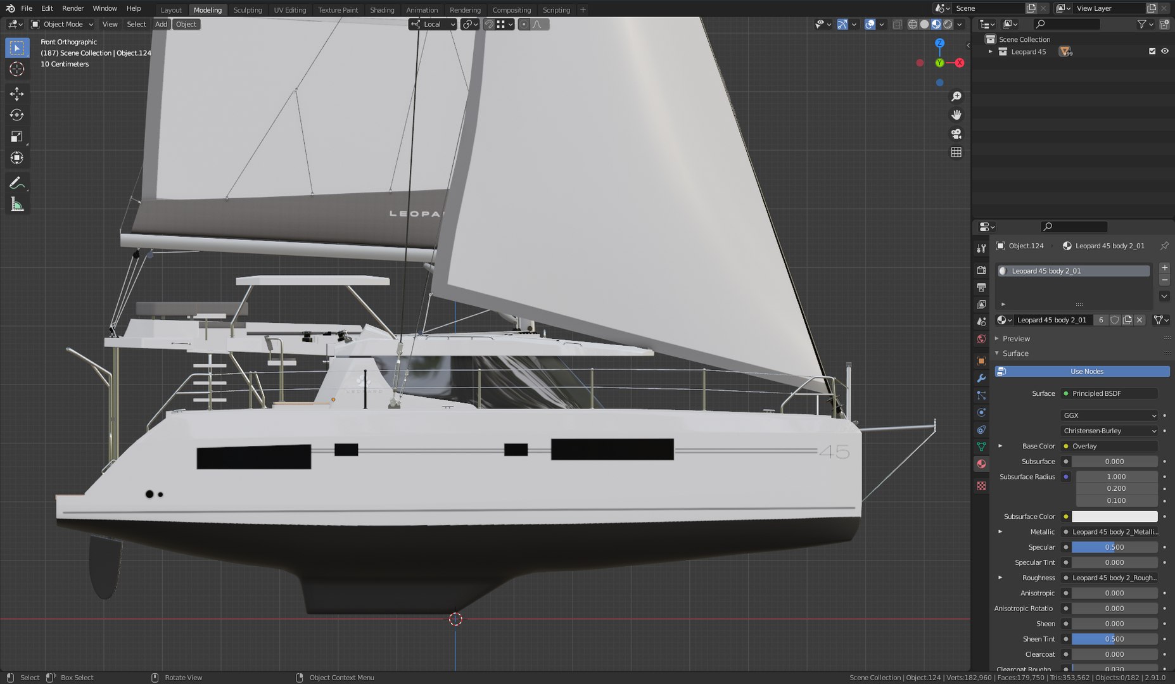Open GGX distribution dropdown
This screenshot has width=1175, height=684.
point(1109,415)
